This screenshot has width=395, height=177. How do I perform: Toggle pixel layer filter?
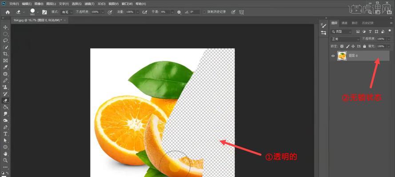click(358, 31)
